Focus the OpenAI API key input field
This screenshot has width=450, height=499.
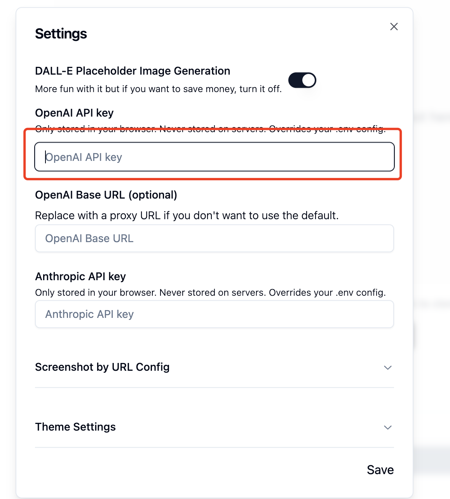pos(215,157)
